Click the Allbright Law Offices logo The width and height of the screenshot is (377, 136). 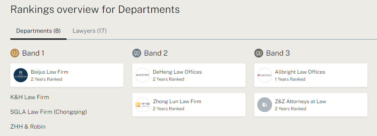pyautogui.click(x=265, y=75)
